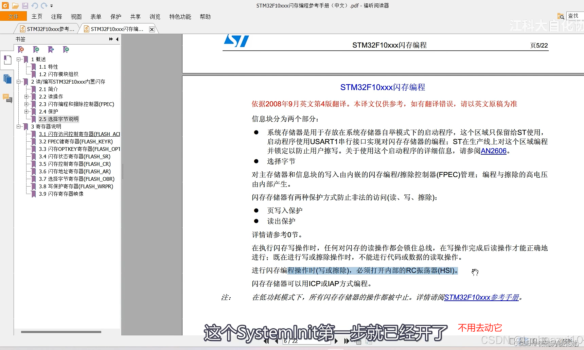This screenshot has height=350, width=584.
Task: Click the bookmark with blue arrow icon
Action: click(51, 50)
